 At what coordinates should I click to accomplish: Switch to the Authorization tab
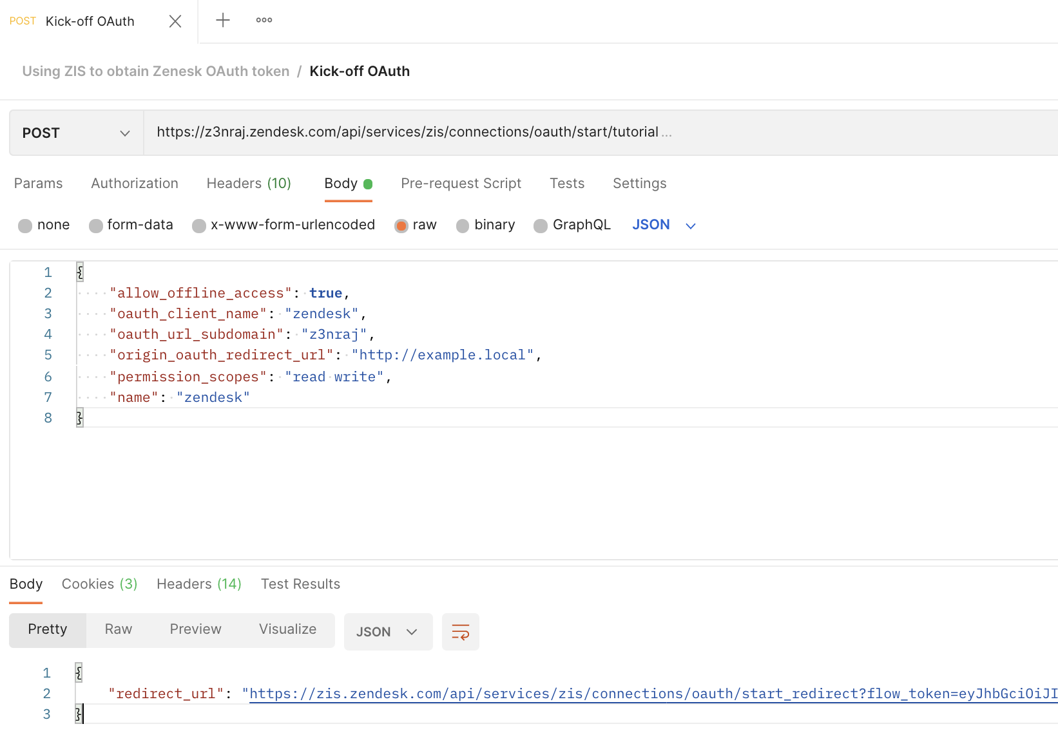pyautogui.click(x=135, y=184)
